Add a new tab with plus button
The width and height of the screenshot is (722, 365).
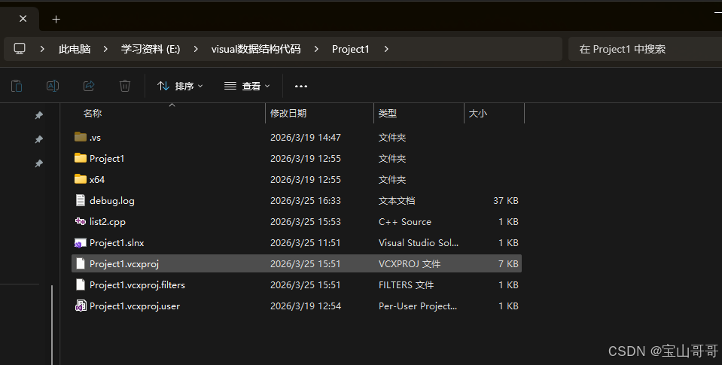[56, 20]
